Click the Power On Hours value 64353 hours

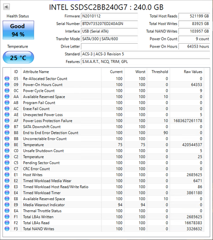[x=194, y=47]
